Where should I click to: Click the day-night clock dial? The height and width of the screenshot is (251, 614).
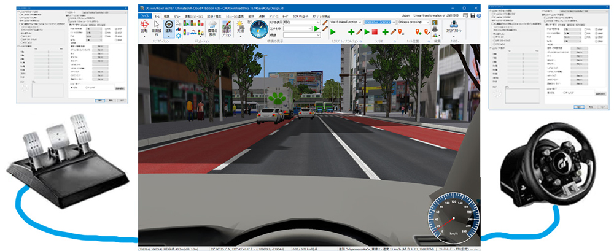[259, 29]
